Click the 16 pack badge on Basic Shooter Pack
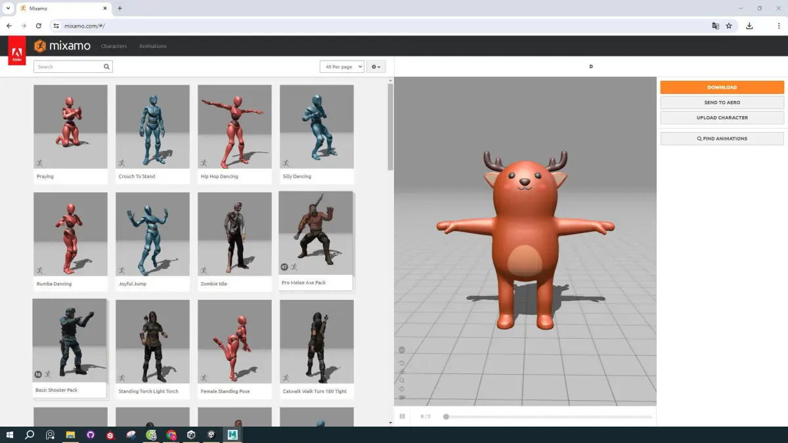This screenshot has height=443, width=788. click(38, 375)
